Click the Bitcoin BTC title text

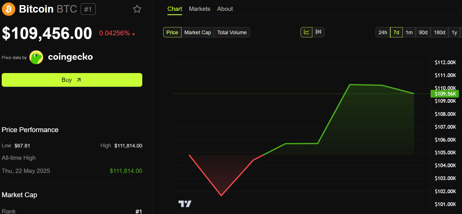coord(48,9)
